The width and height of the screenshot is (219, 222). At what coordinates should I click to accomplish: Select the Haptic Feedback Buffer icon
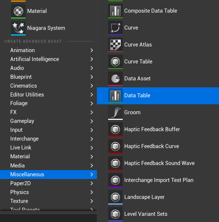pos(115,129)
